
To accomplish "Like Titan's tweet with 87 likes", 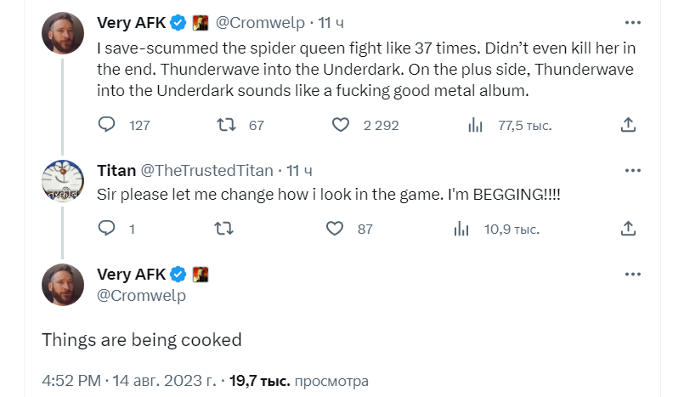I will 335,229.
